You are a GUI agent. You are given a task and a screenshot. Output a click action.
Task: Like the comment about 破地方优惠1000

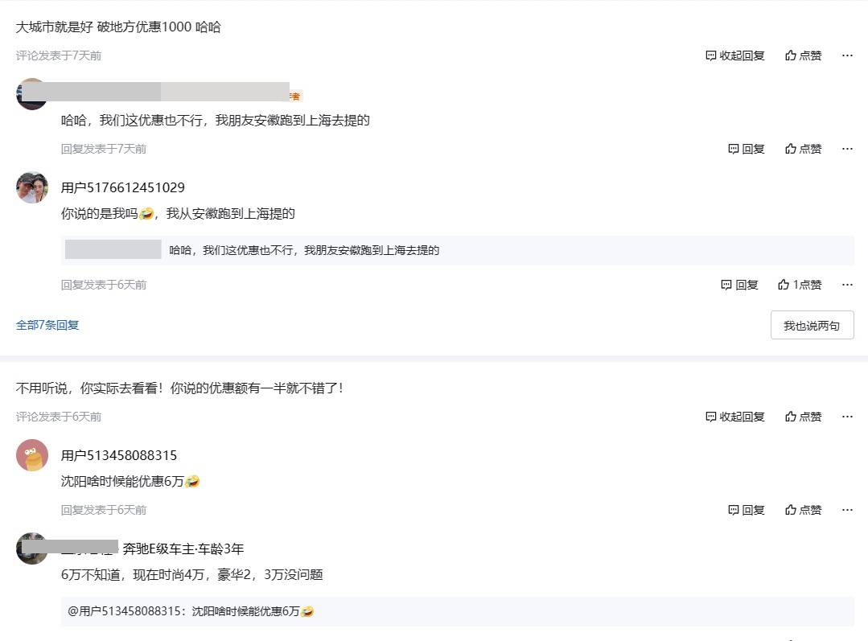click(x=803, y=55)
